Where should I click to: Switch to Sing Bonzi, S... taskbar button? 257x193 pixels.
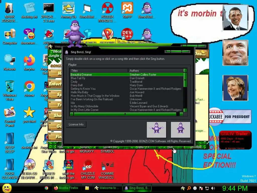(137, 188)
